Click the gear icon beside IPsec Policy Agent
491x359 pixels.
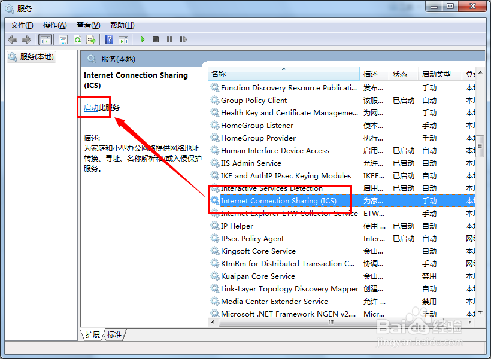tap(215, 238)
